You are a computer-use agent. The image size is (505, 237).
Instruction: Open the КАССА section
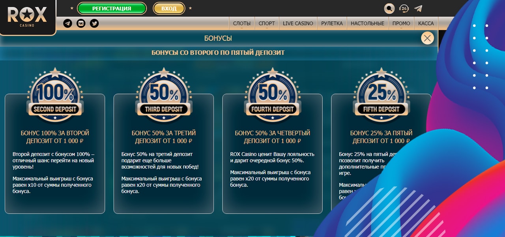(x=426, y=24)
